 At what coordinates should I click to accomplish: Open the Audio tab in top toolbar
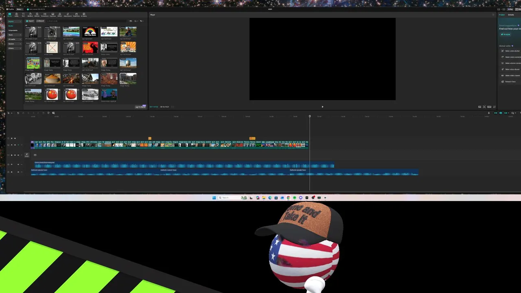(x=17, y=15)
